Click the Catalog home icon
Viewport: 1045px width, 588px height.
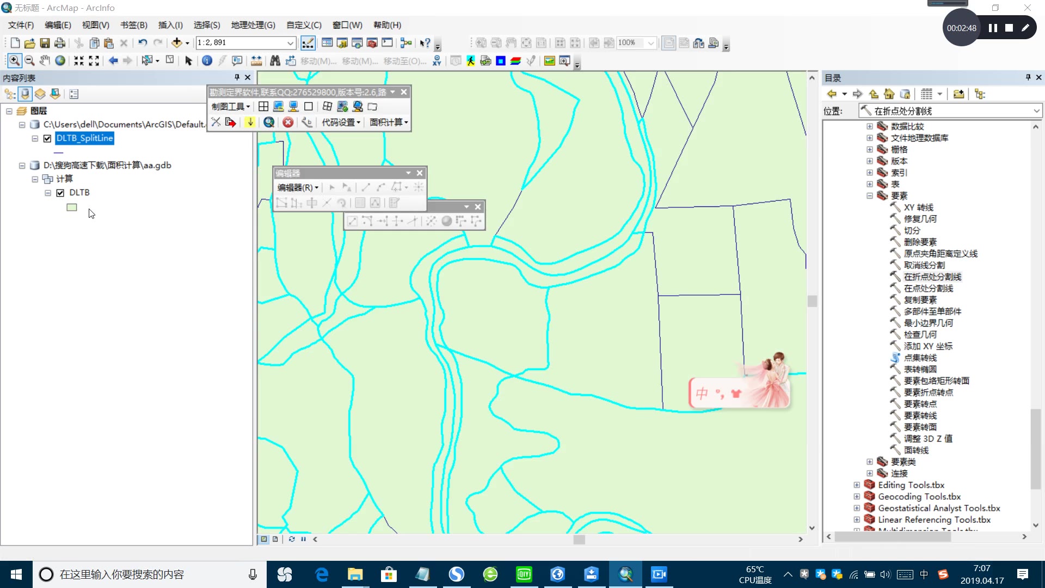coord(889,94)
